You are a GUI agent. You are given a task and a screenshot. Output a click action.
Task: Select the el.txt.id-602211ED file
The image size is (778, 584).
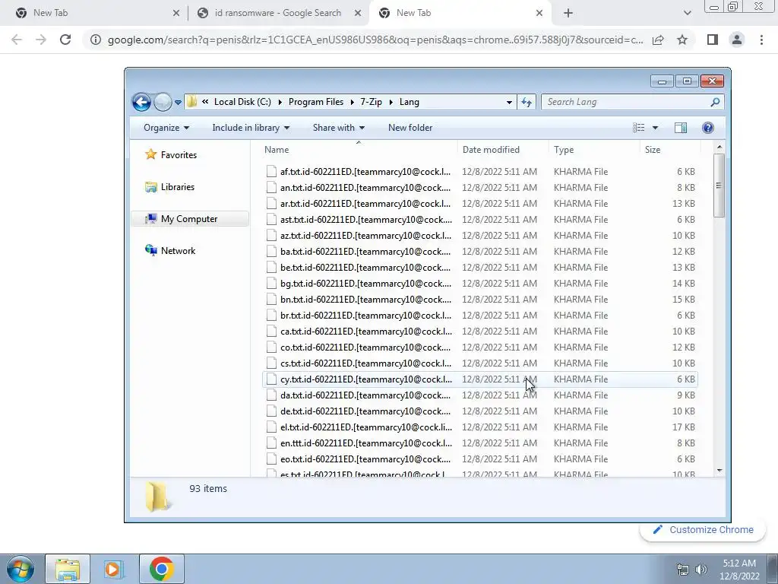480,427
